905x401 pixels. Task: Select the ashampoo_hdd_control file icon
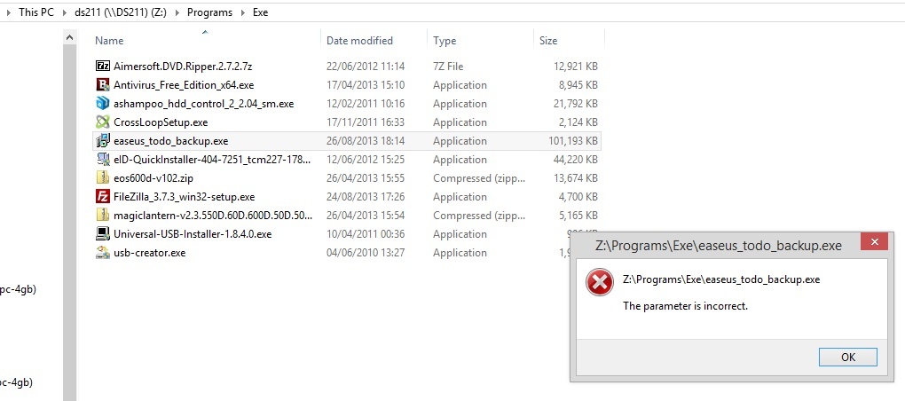pos(103,104)
